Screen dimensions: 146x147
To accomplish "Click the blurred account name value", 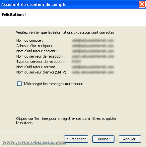I will point(93,40).
